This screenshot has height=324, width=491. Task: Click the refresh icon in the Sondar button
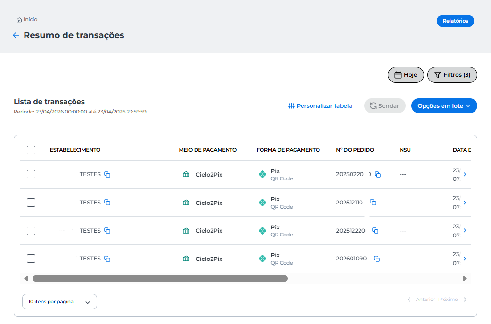[373, 106]
